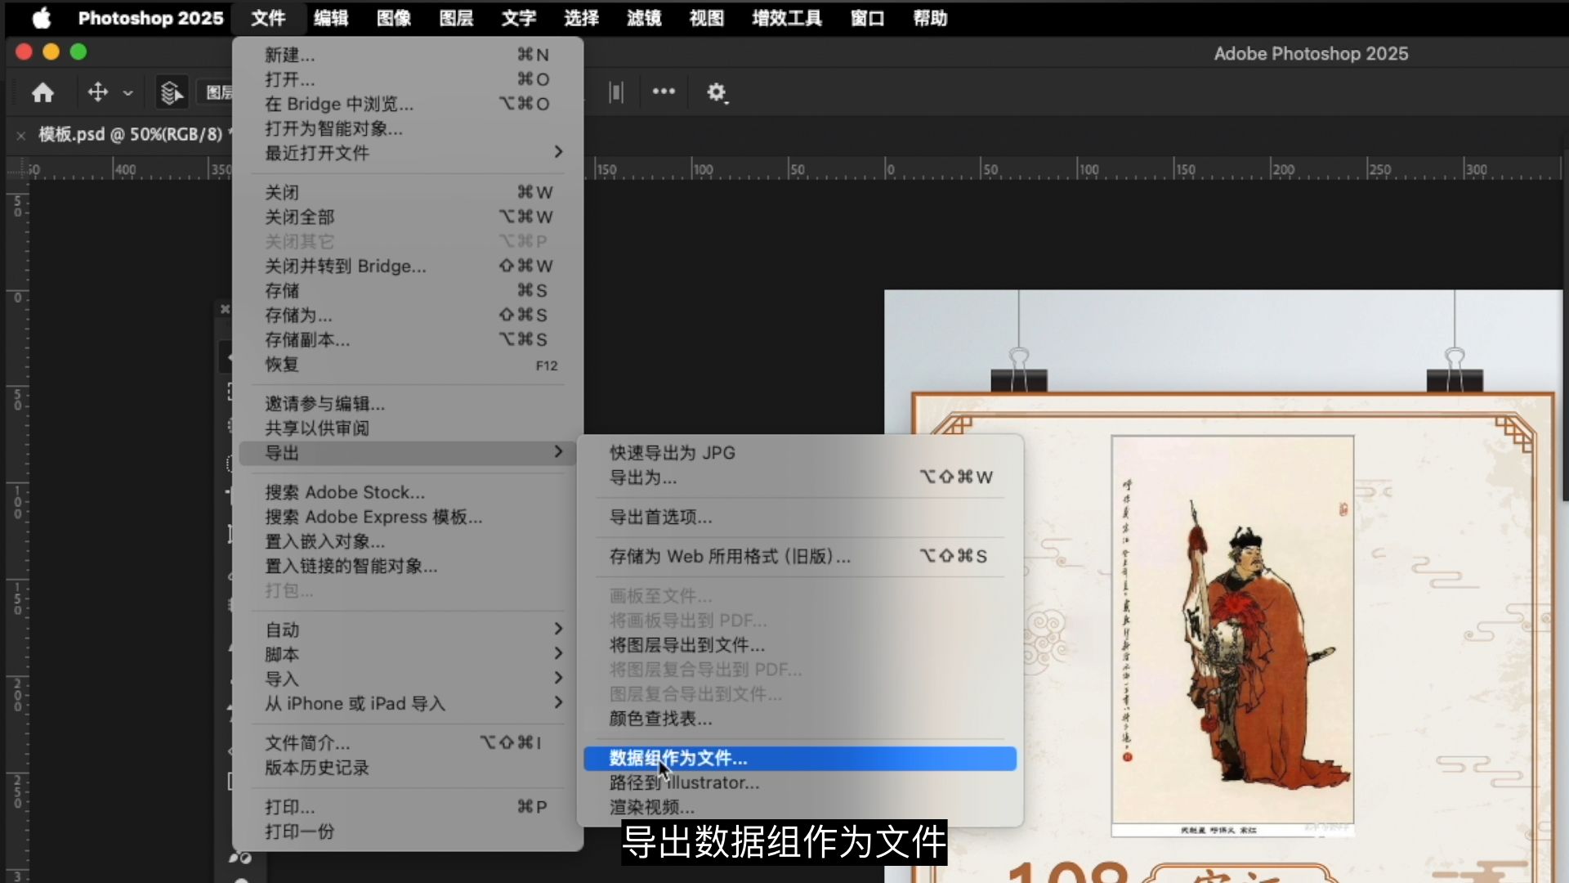Screen dimensions: 1569x883
Task: Click the warrior painting on the canvas
Action: pos(1232,635)
